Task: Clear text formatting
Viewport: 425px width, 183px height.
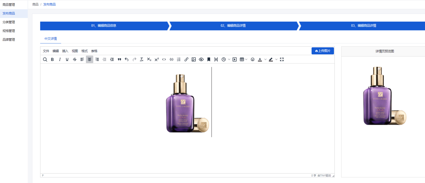Action: point(142,59)
